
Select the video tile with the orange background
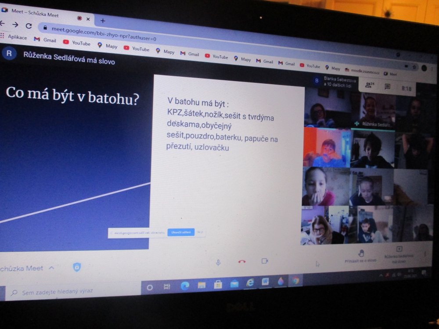(x=327, y=147)
